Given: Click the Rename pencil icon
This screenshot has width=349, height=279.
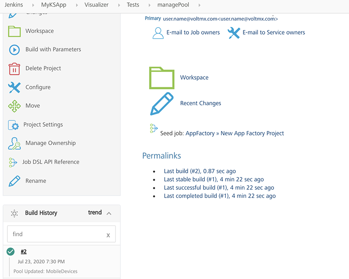Looking at the screenshot, I should (x=14, y=181).
